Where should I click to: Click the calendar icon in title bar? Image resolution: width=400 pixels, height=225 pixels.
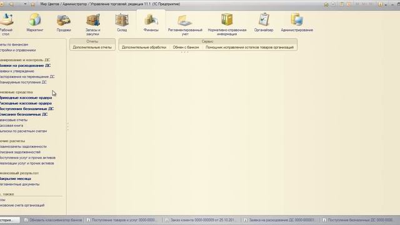(349, 4)
